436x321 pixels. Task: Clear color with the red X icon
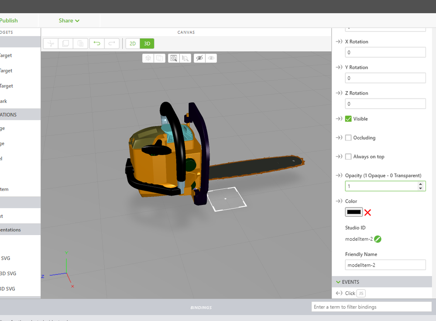tap(367, 212)
